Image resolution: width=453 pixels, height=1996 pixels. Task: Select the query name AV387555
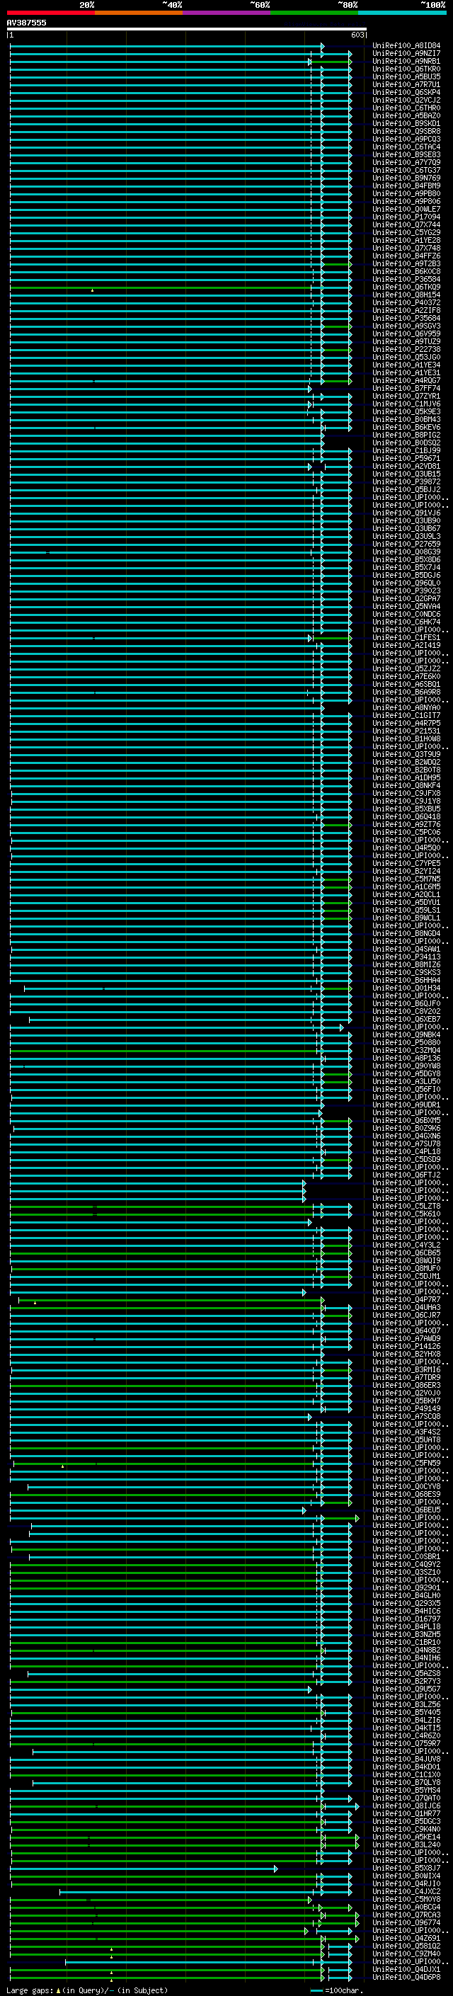click(26, 23)
